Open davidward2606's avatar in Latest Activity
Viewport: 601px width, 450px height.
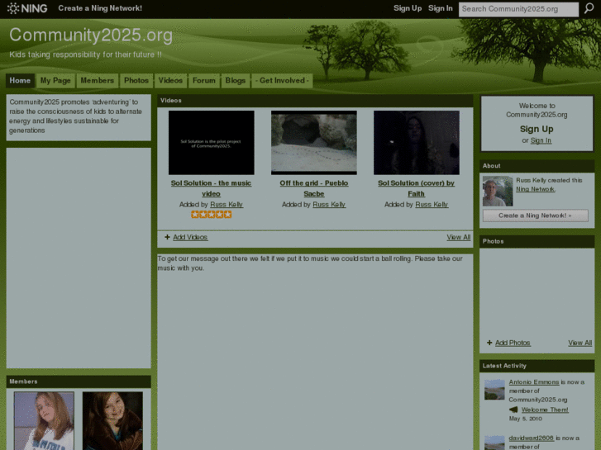click(x=494, y=443)
